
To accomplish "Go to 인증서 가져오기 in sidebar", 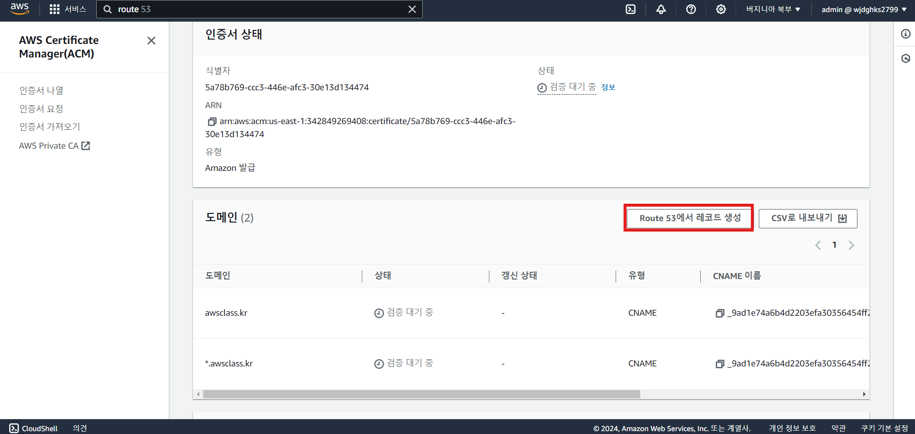I will tap(49, 126).
